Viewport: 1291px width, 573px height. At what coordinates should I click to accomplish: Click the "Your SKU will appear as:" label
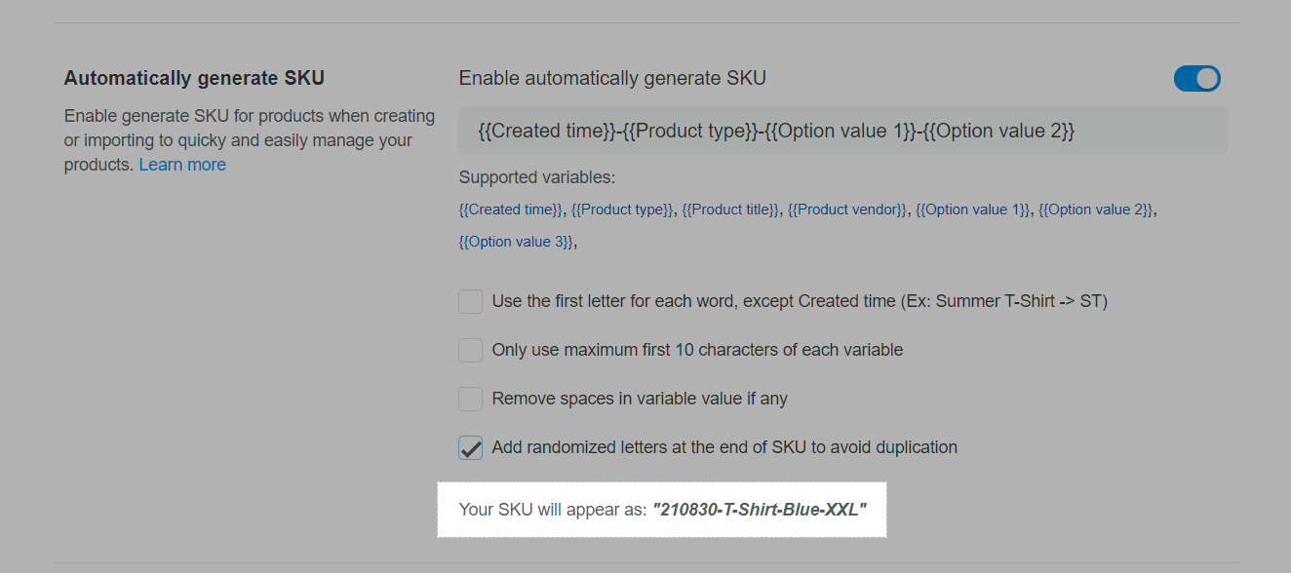[553, 509]
